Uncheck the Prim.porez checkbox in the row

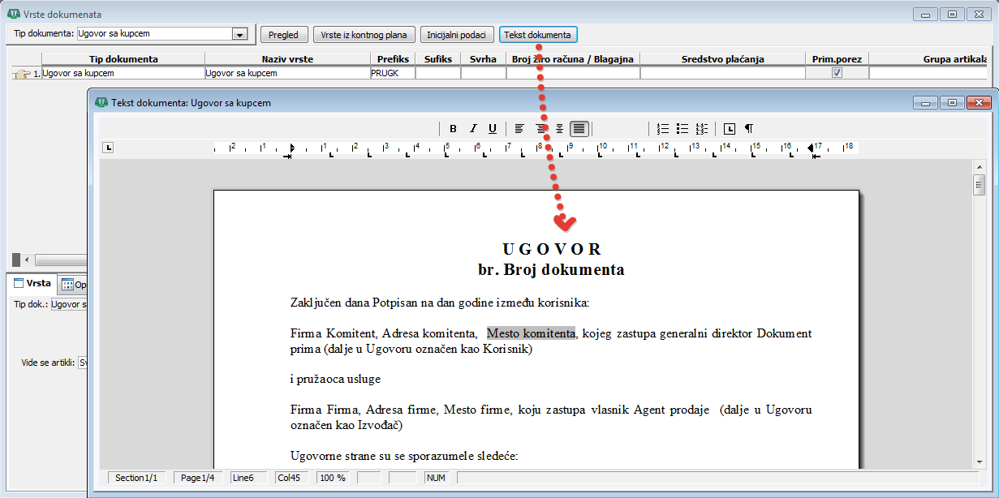837,73
